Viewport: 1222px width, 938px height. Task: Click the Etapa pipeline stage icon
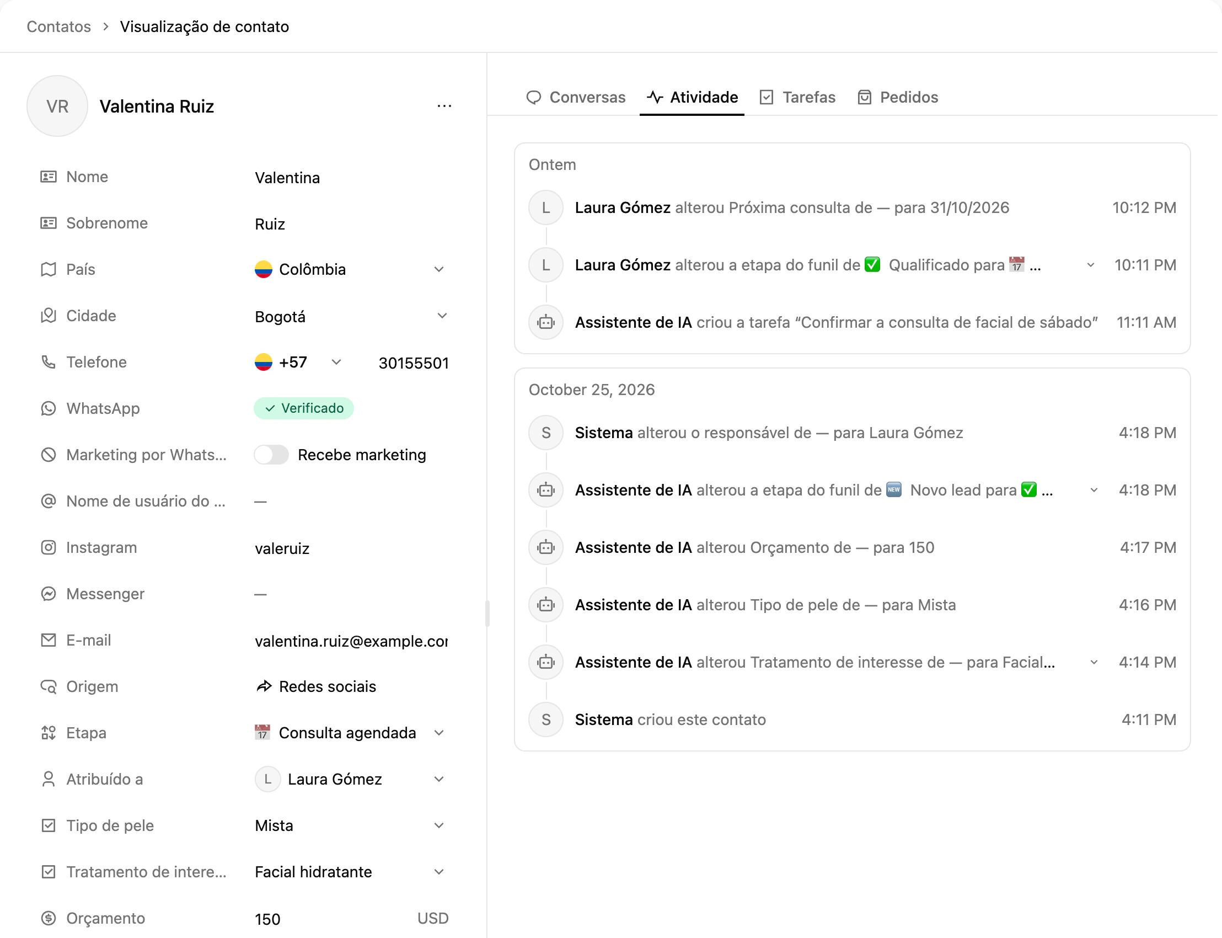click(x=49, y=733)
